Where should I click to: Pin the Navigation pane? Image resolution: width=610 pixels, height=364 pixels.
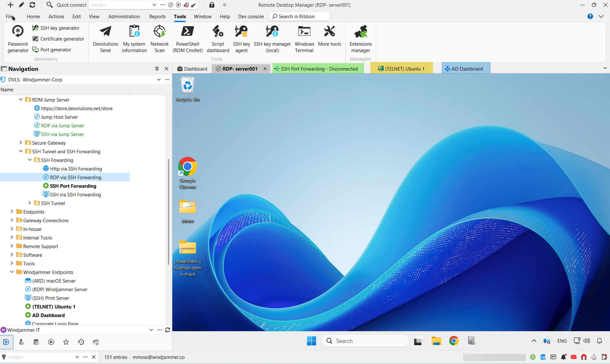tap(157, 68)
